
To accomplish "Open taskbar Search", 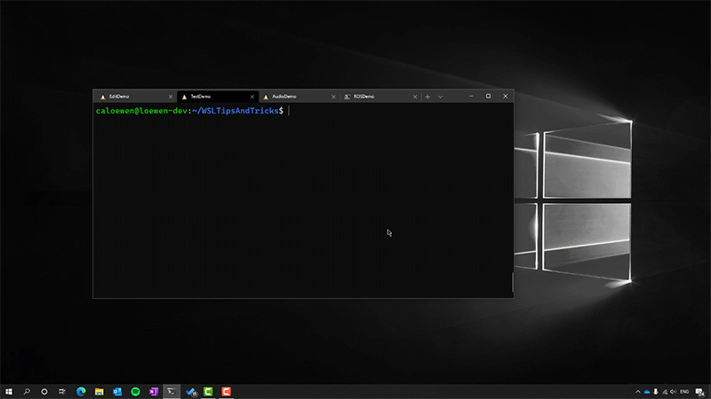I will pos(27,391).
